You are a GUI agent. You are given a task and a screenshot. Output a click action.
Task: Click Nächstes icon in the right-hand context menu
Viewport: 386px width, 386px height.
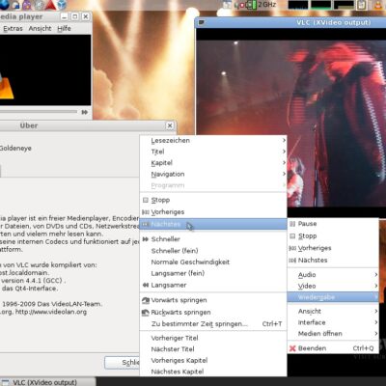tap(292, 261)
